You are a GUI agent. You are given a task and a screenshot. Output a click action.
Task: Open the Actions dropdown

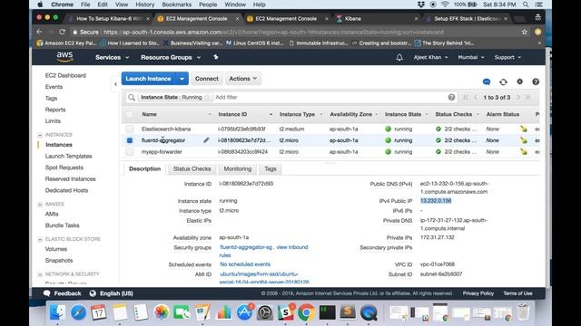click(242, 79)
